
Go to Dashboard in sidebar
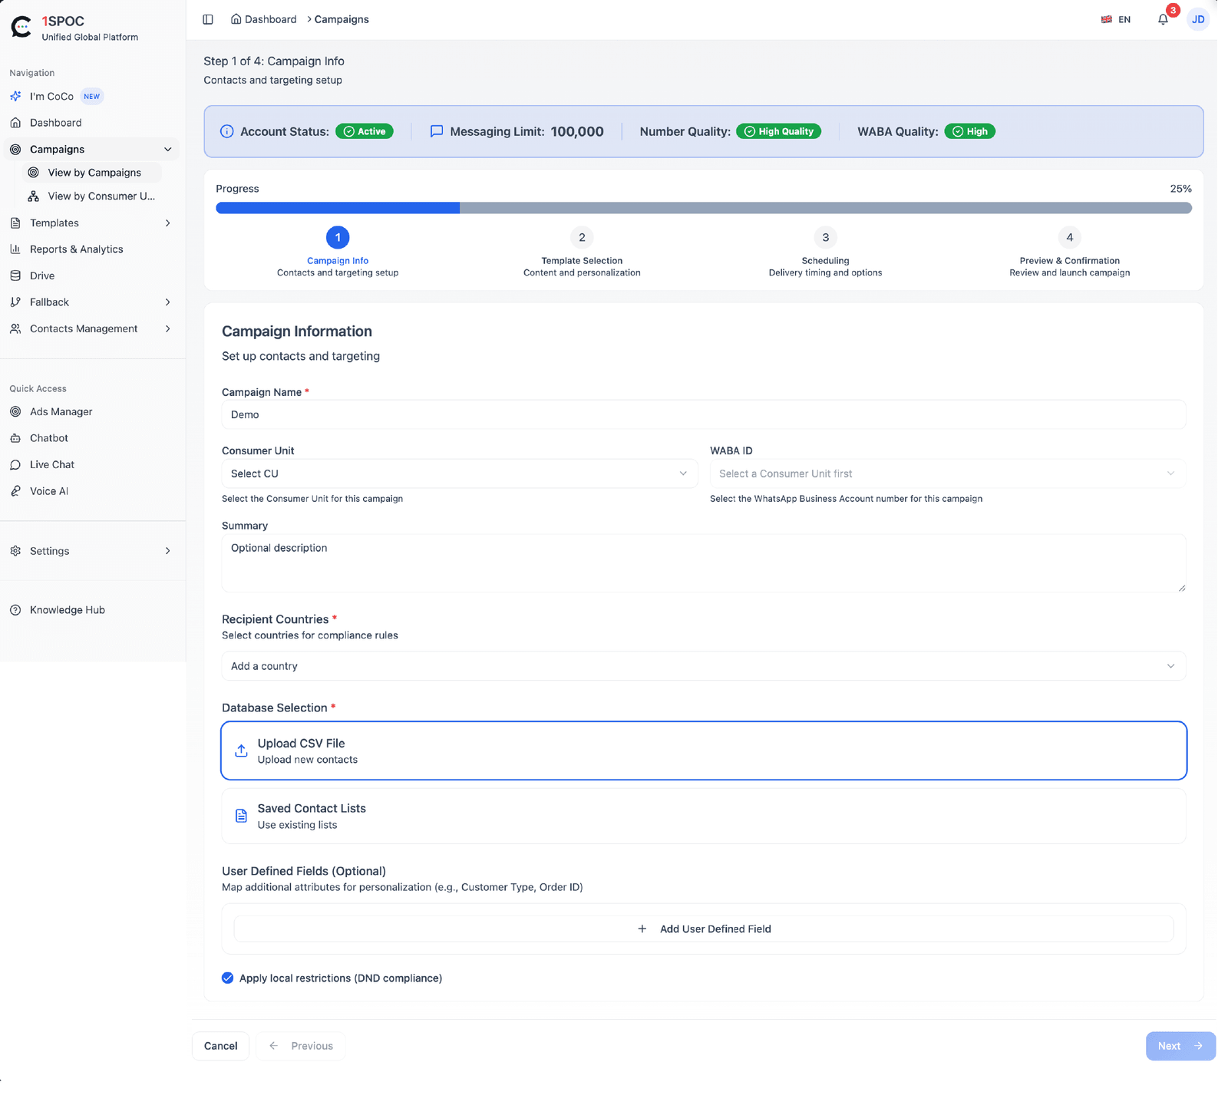click(x=91, y=123)
